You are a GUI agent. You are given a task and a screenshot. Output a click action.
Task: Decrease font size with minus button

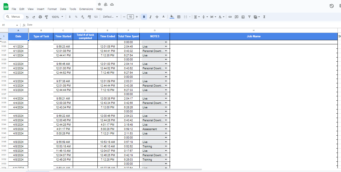click(x=124, y=17)
